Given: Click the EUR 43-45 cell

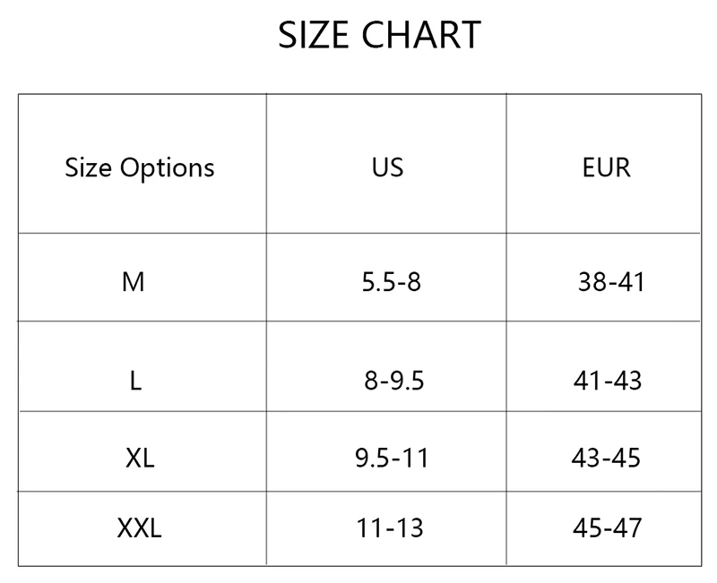Looking at the screenshot, I should pos(604,452).
